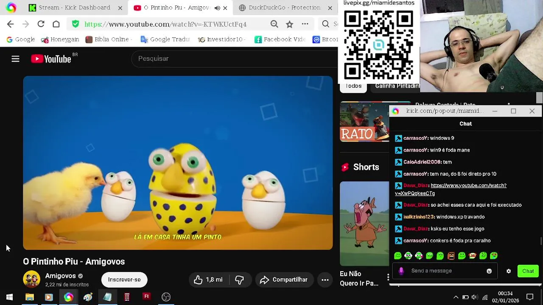Open the RATO video thumbnail
Screen dimensions: 543x305
[364, 122]
